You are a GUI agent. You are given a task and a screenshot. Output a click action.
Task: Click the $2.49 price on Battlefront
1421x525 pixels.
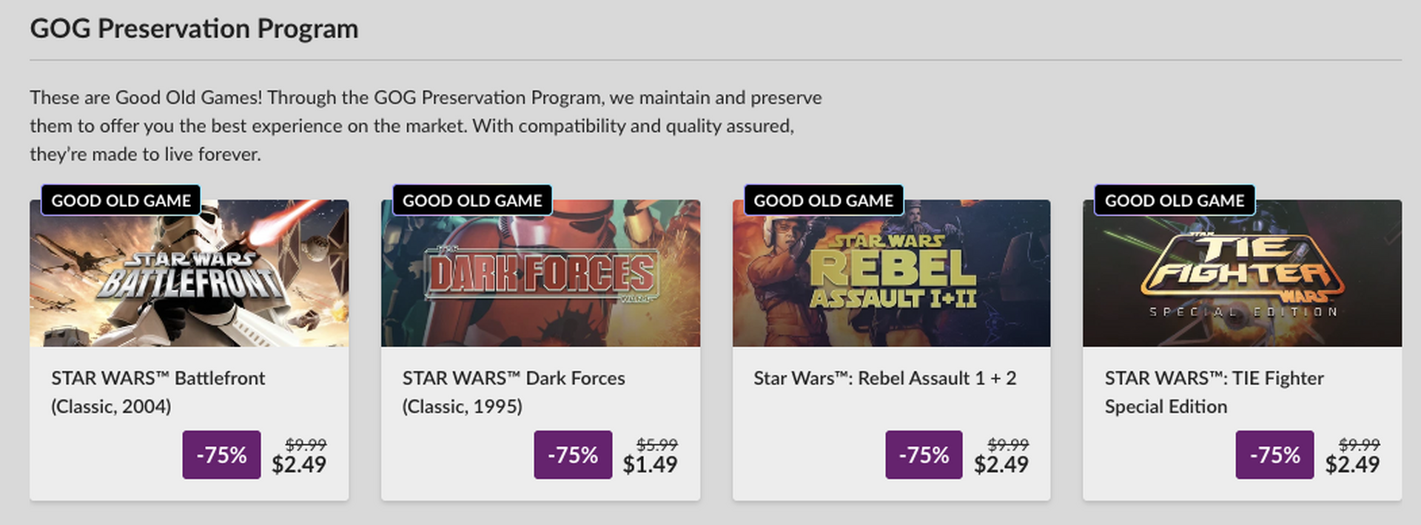click(x=299, y=464)
